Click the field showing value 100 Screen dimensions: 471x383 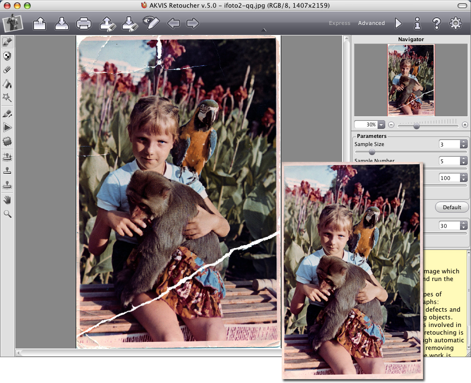[x=449, y=178]
